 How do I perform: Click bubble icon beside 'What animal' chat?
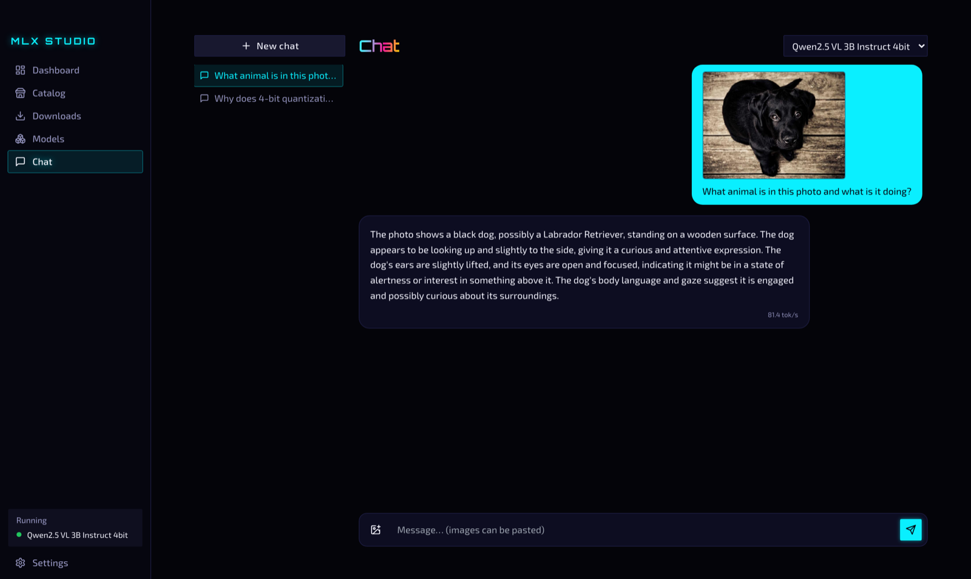(x=205, y=76)
